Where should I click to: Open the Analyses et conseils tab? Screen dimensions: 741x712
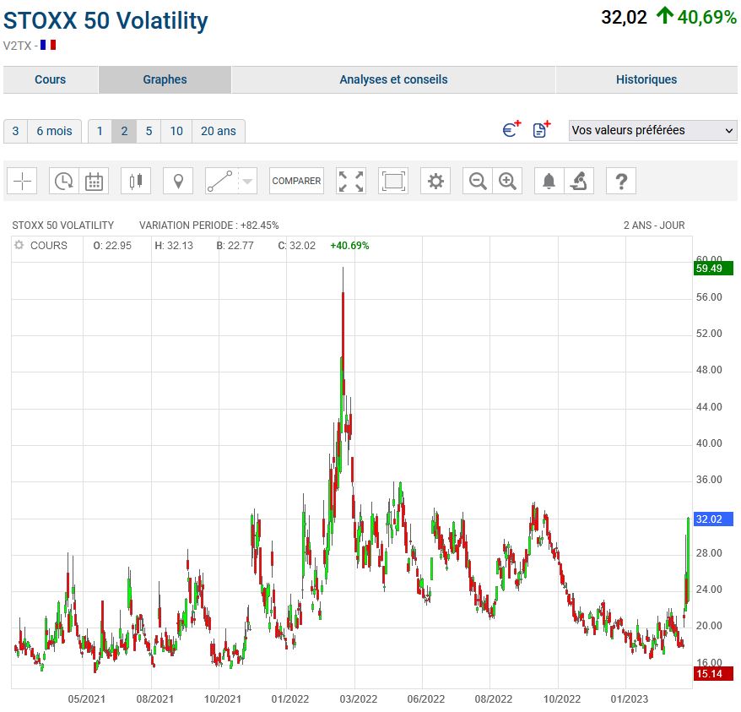(393, 79)
